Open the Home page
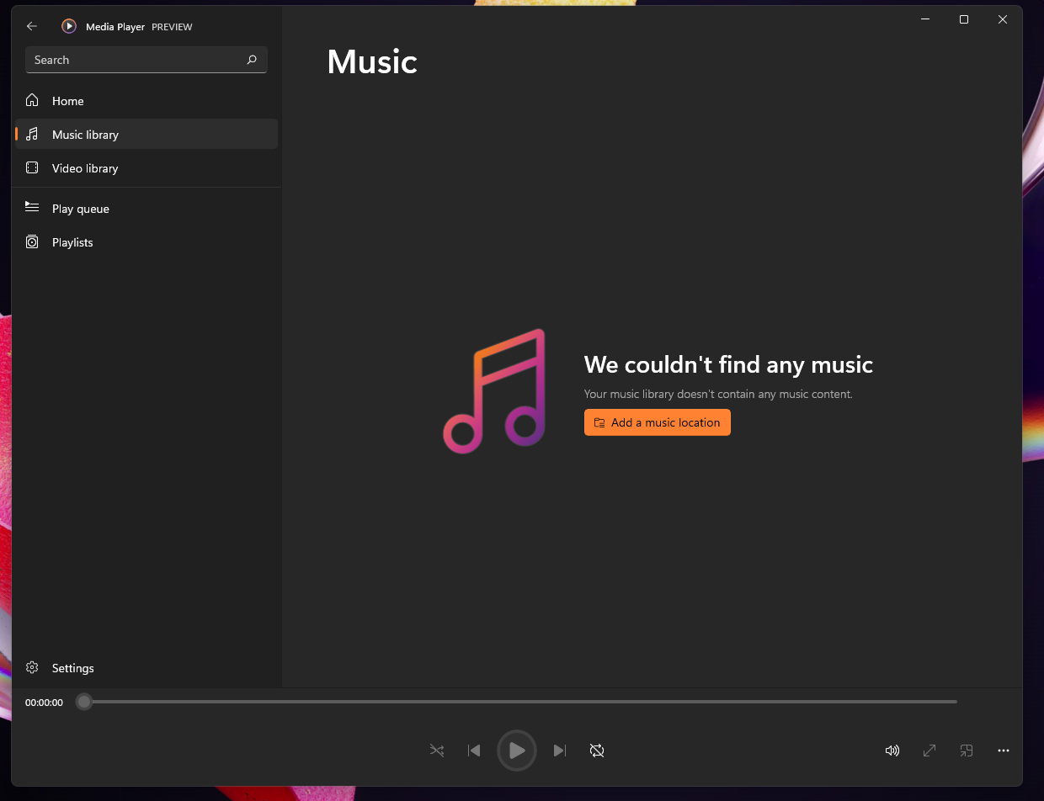Image resolution: width=1044 pixels, height=801 pixels. coord(146,101)
